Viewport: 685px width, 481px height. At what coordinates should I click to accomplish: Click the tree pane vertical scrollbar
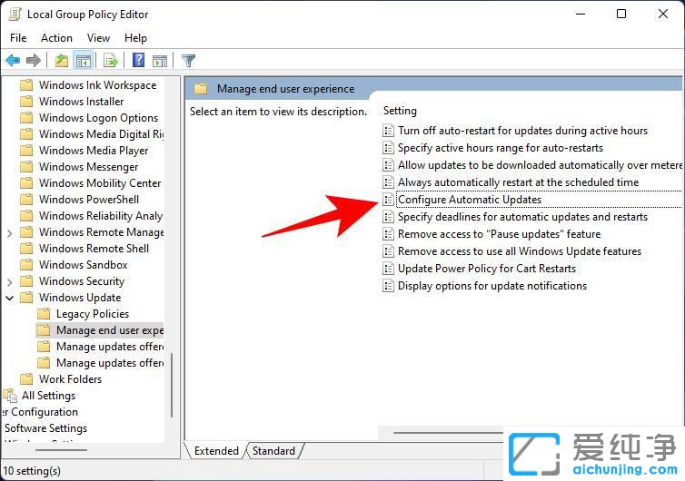point(172,385)
